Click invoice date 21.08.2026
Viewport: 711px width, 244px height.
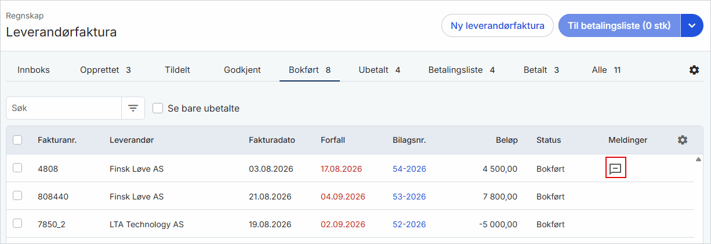pos(270,197)
